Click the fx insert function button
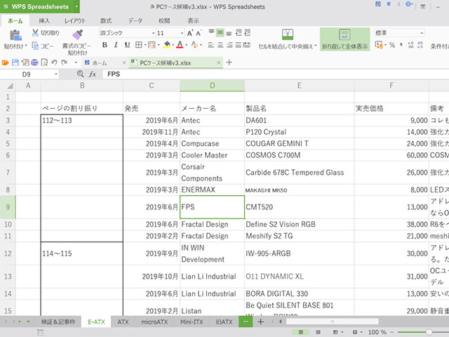The image size is (449, 337). pyautogui.click(x=93, y=74)
